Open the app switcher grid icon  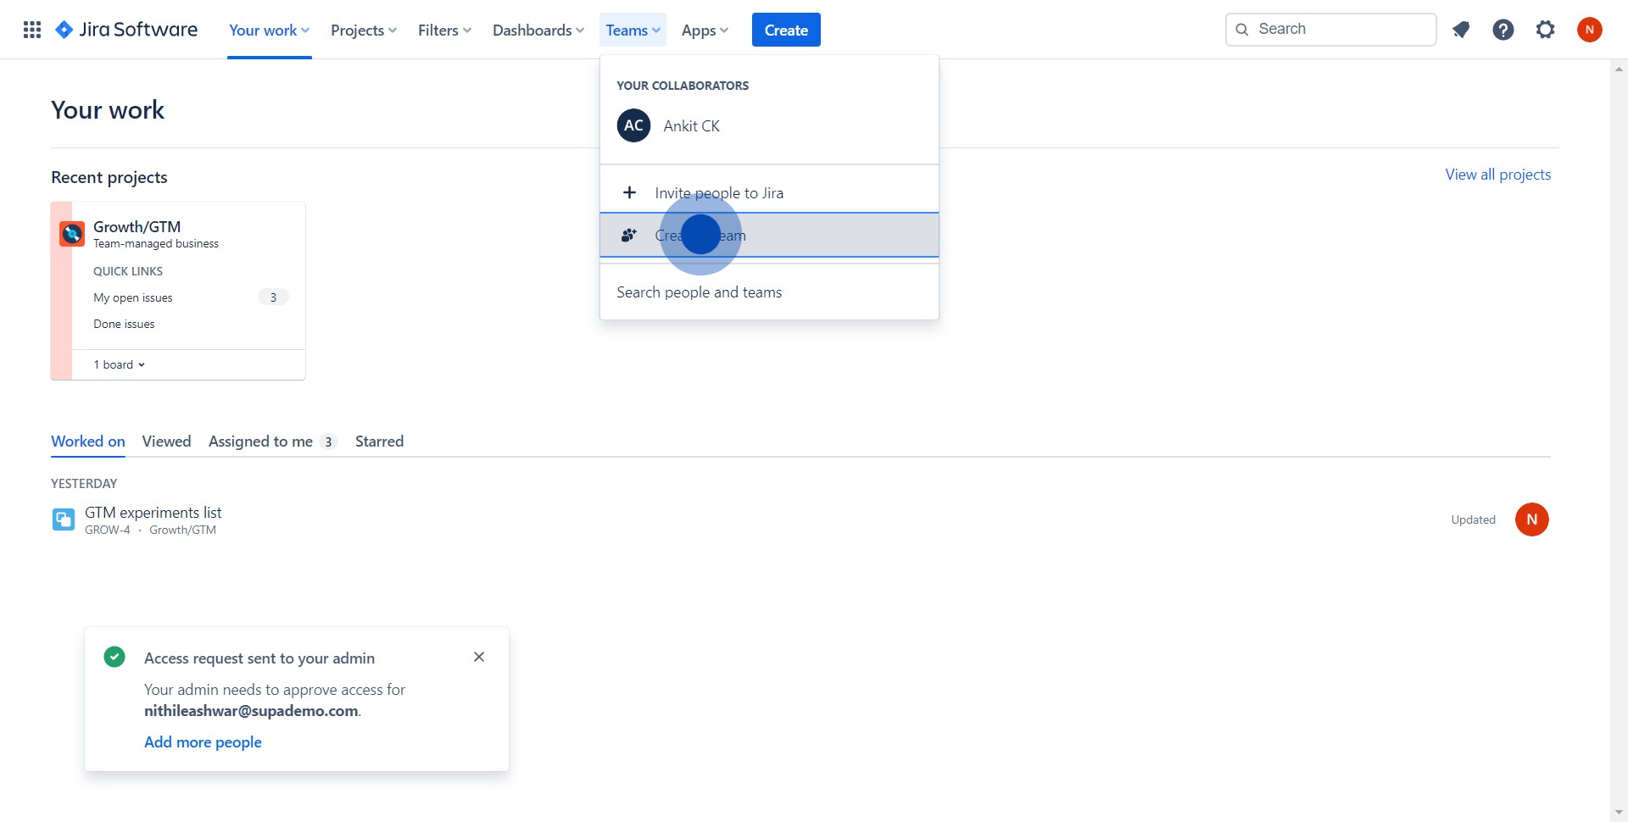31,29
